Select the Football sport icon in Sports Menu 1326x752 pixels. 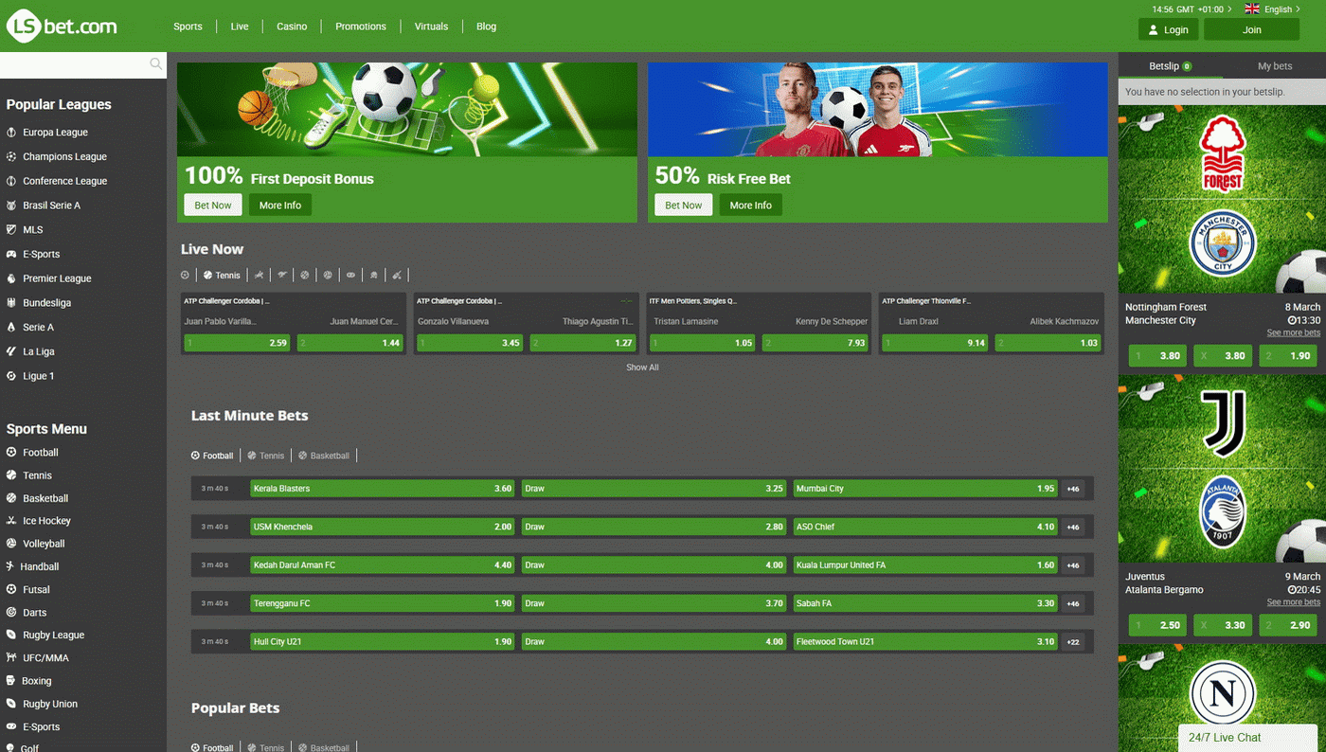[x=12, y=452]
